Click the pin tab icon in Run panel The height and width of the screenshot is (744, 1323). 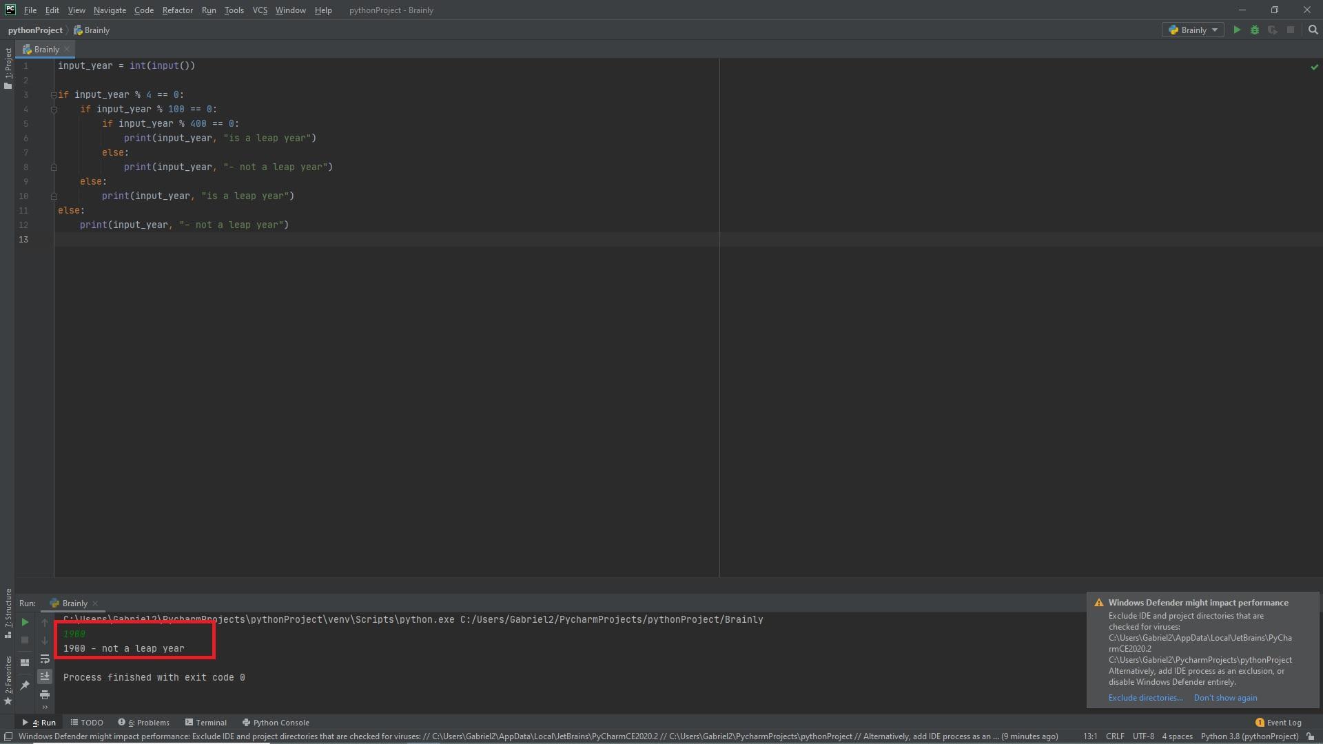pos(25,685)
